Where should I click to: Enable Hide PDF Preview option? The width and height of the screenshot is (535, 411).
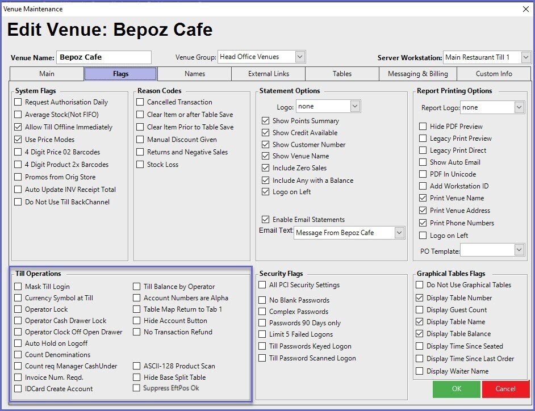click(423, 127)
